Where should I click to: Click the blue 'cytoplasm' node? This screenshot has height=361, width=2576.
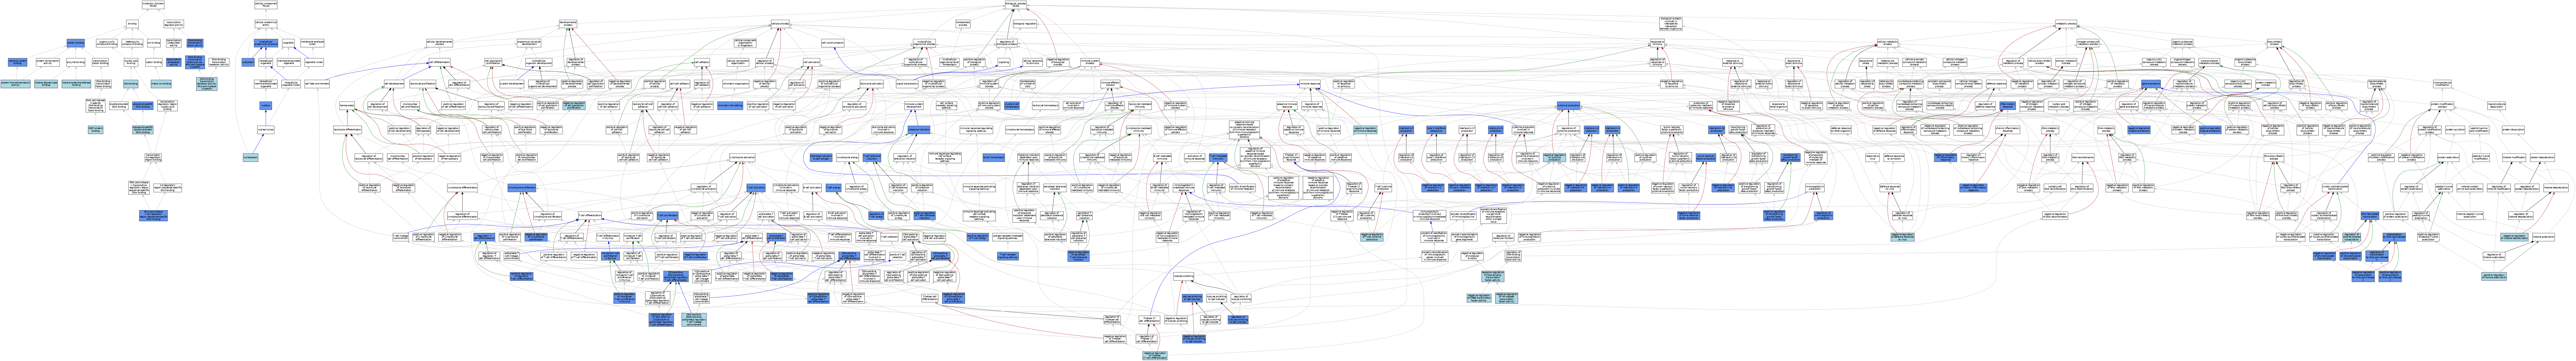tap(248, 62)
